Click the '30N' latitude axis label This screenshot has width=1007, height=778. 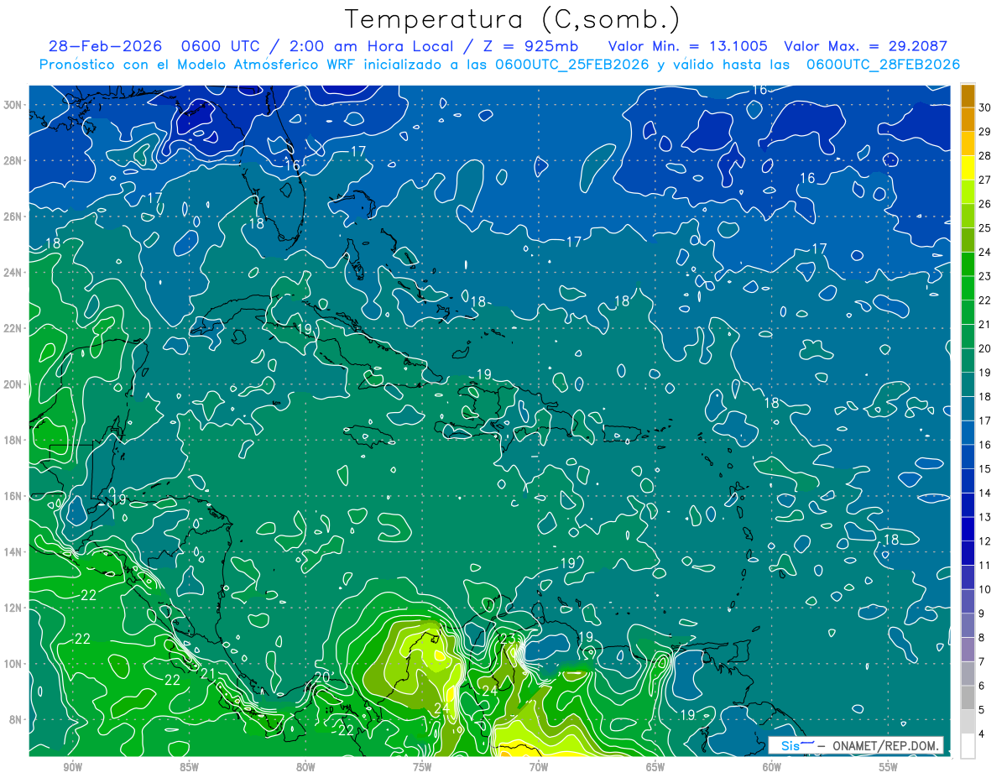[x=14, y=105]
